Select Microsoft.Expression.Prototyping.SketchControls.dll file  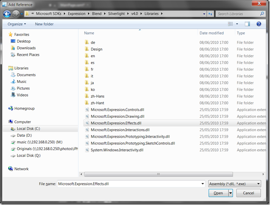pyautogui.click(x=133, y=143)
